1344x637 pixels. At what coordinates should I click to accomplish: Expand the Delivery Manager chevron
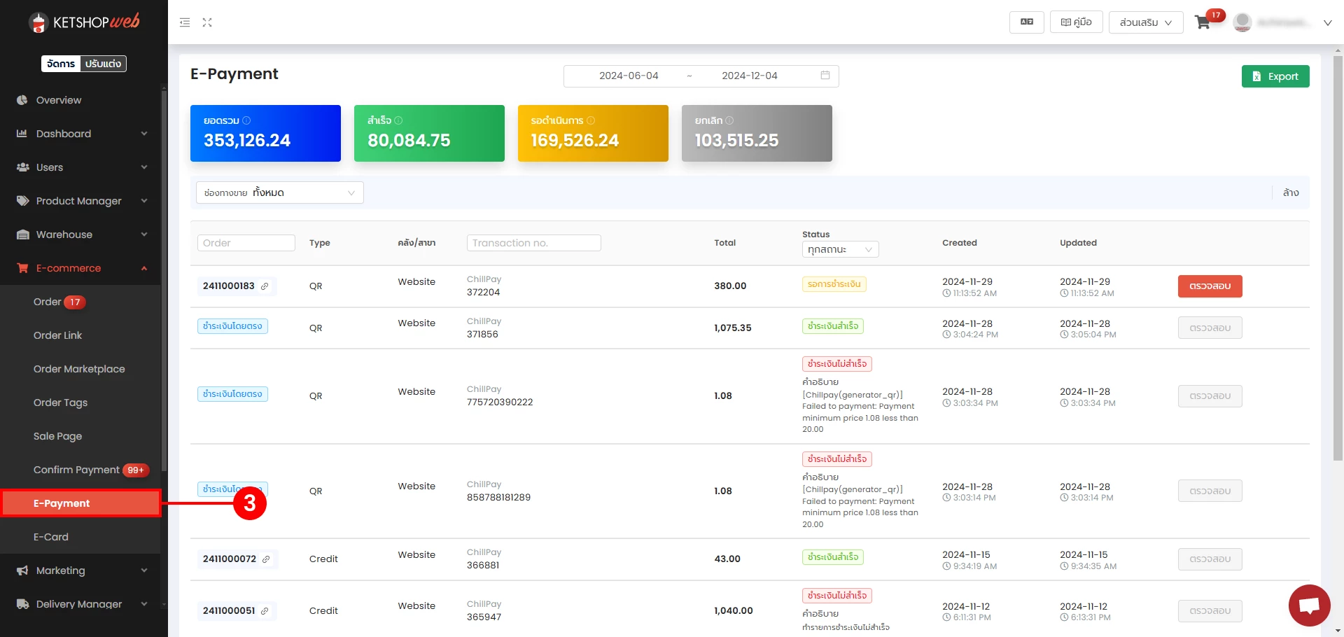[x=144, y=604]
